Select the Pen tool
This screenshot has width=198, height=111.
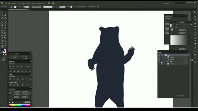pos(2,18)
